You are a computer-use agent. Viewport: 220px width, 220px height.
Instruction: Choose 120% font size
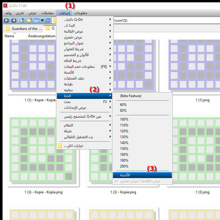click(124, 131)
